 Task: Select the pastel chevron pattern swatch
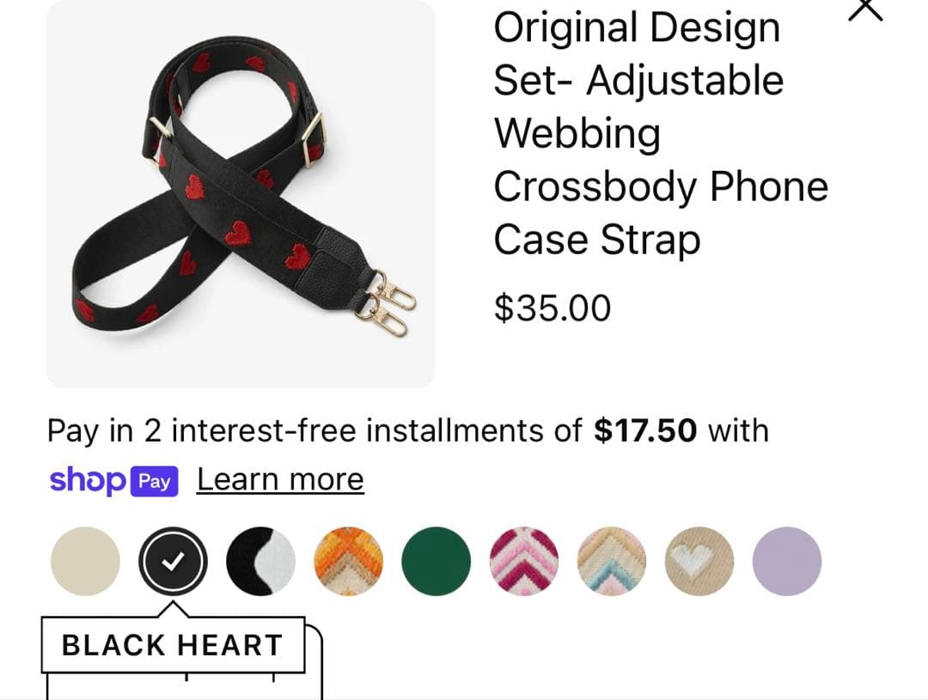click(x=612, y=561)
